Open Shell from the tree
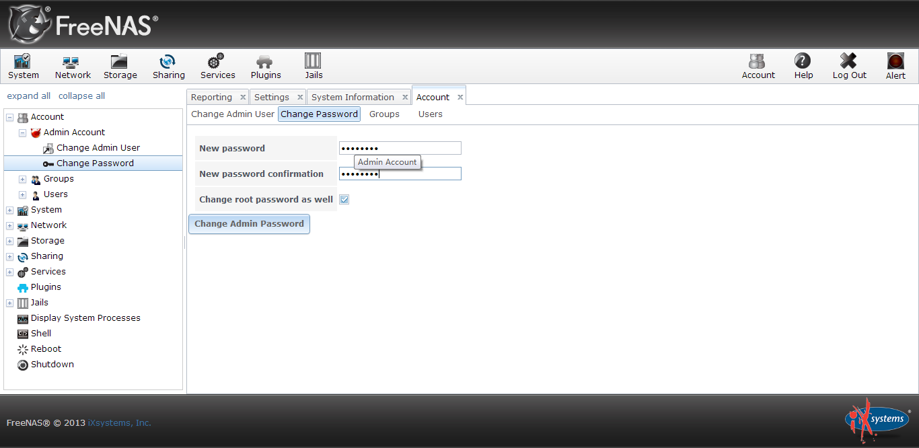Viewport: 919px width, 448px height. (x=41, y=334)
